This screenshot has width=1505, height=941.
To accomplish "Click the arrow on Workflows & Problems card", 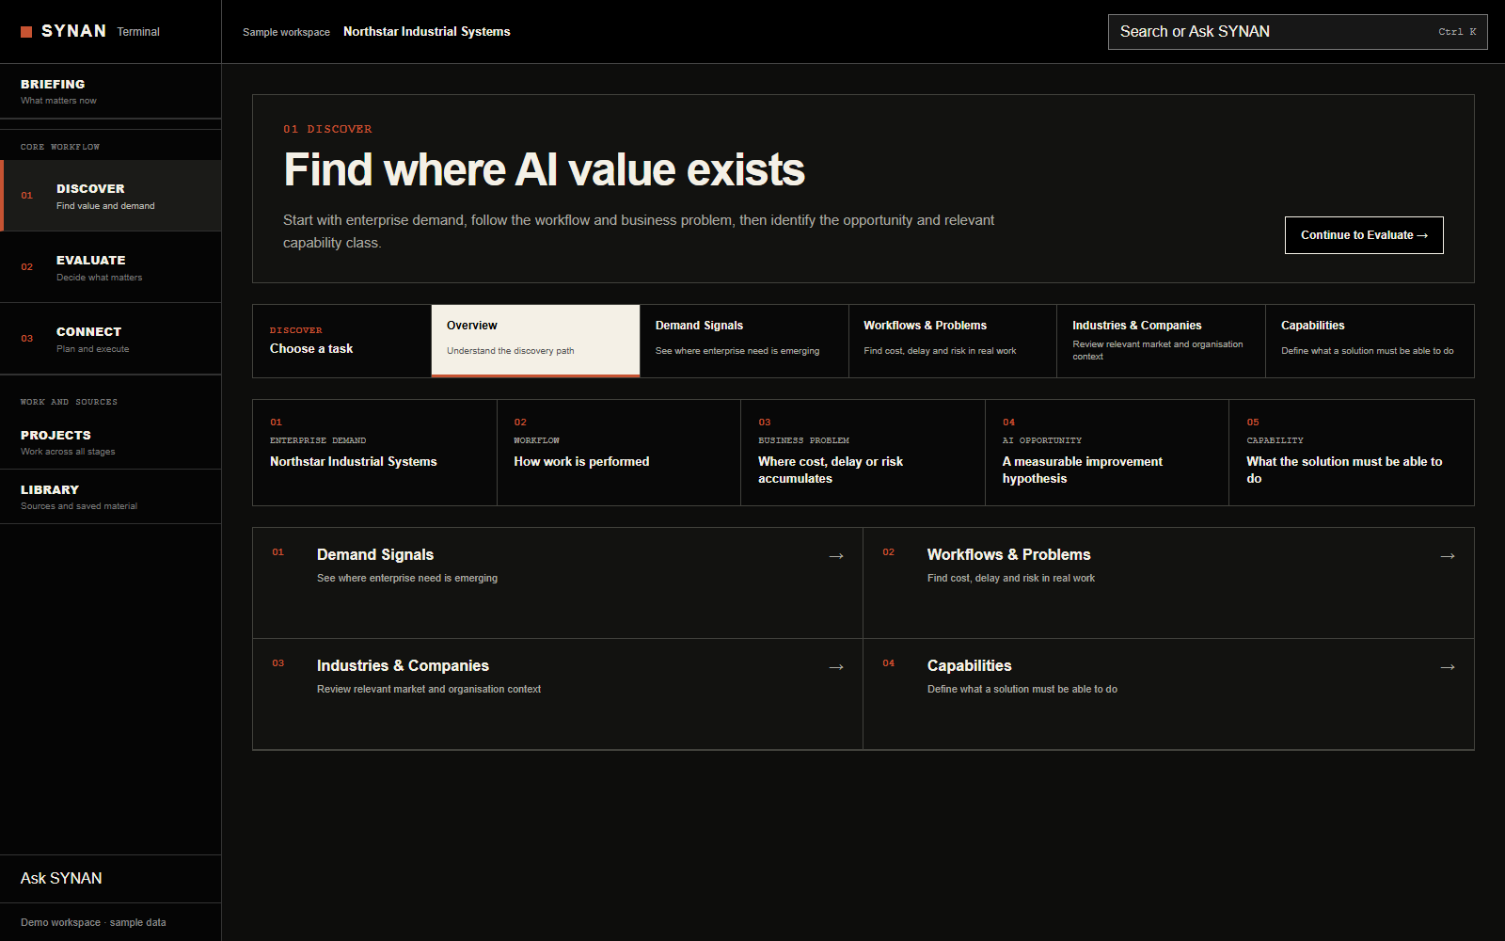I will [x=1448, y=556].
